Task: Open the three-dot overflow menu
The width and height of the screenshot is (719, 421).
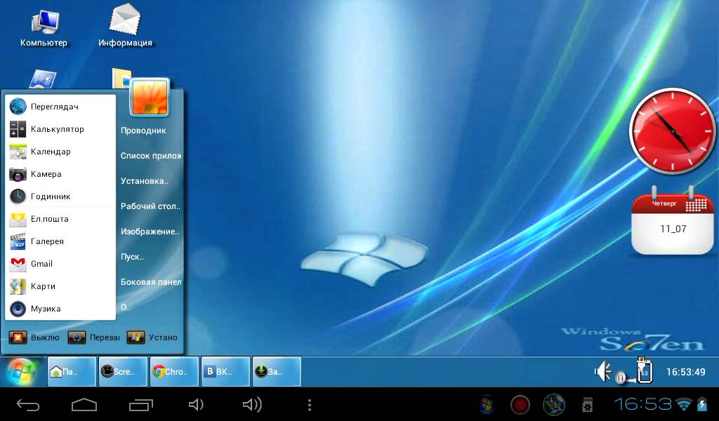Action: click(x=310, y=404)
